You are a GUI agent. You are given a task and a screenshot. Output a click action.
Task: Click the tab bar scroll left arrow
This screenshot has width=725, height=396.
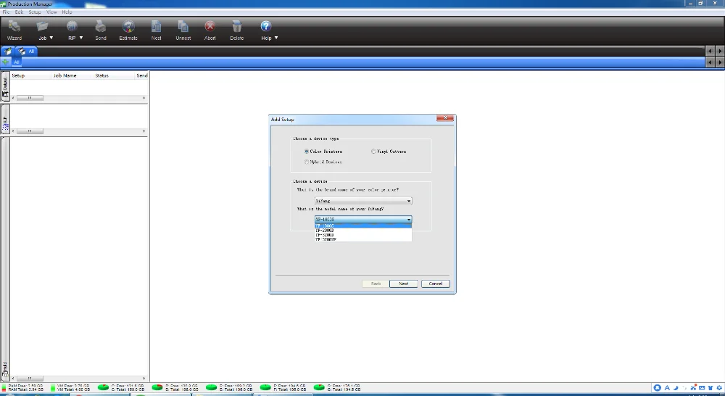(x=710, y=51)
